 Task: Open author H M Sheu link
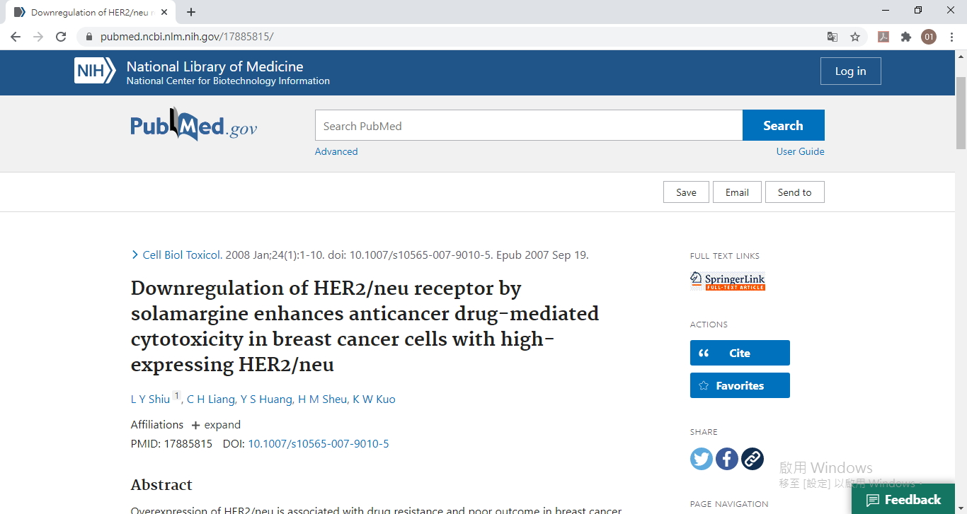coord(322,399)
